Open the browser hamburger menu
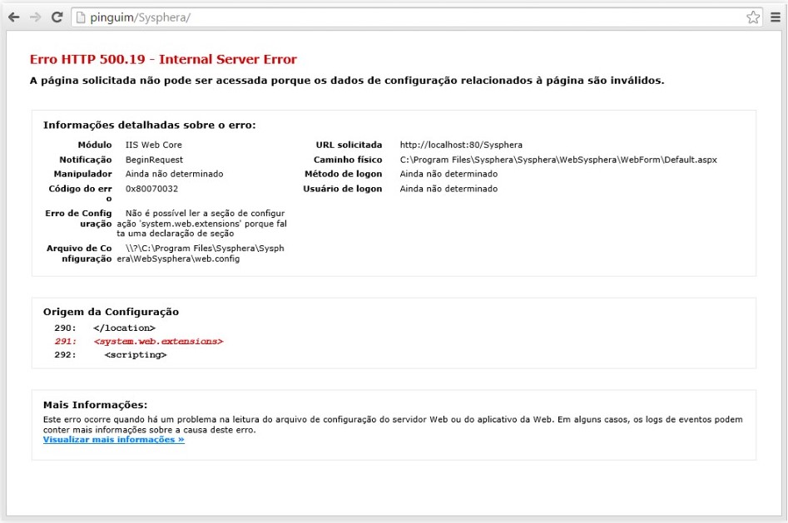Image resolution: width=788 pixels, height=523 pixels. click(x=776, y=17)
